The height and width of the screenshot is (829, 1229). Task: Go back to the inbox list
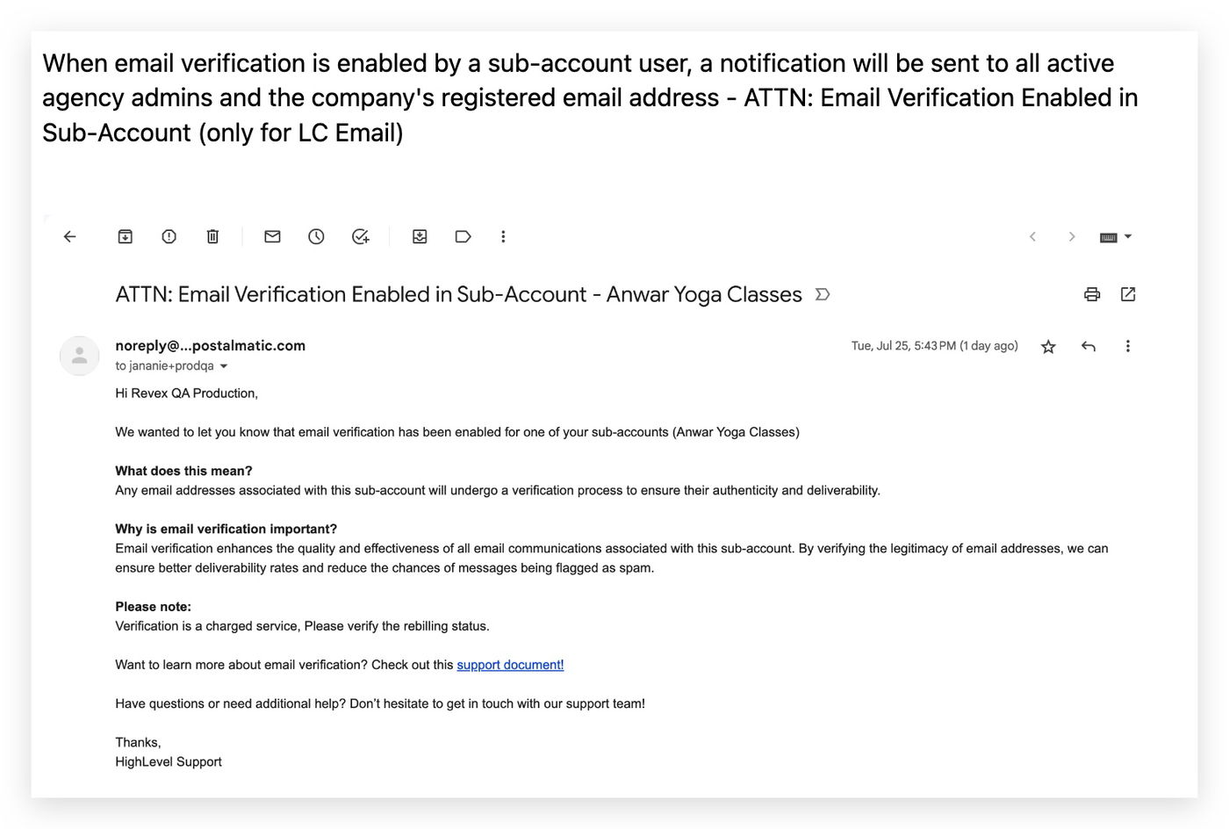pyautogui.click(x=70, y=236)
